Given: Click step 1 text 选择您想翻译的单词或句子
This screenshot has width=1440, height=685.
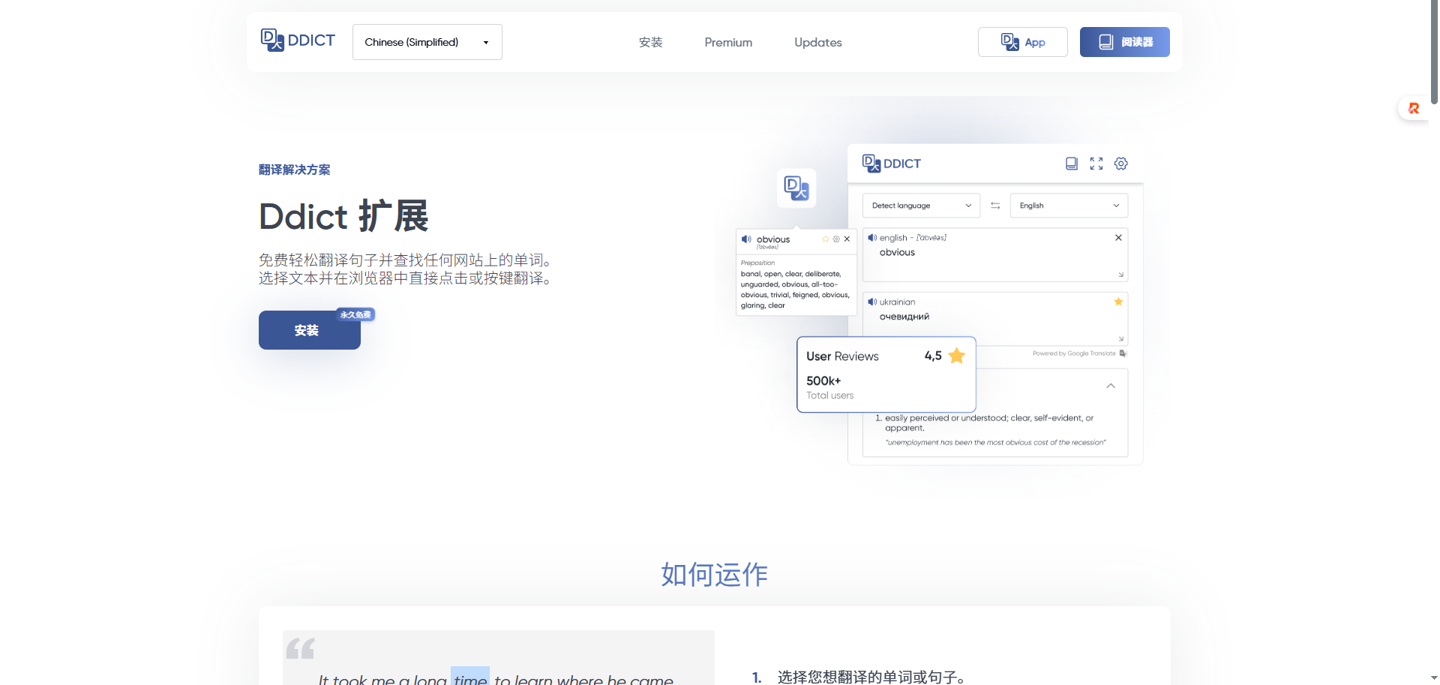Looking at the screenshot, I should (871, 677).
